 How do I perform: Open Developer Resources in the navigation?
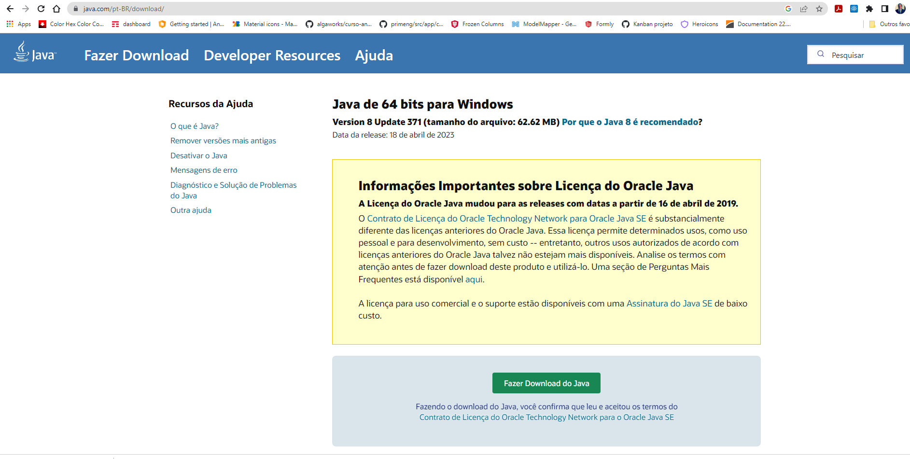click(x=272, y=56)
